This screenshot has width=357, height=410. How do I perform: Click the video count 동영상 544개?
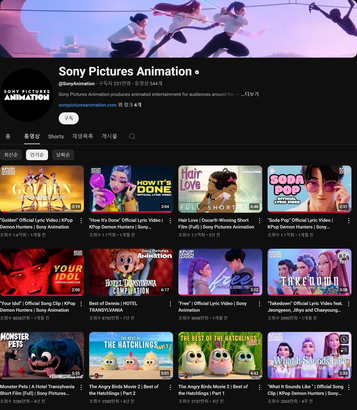[148, 83]
